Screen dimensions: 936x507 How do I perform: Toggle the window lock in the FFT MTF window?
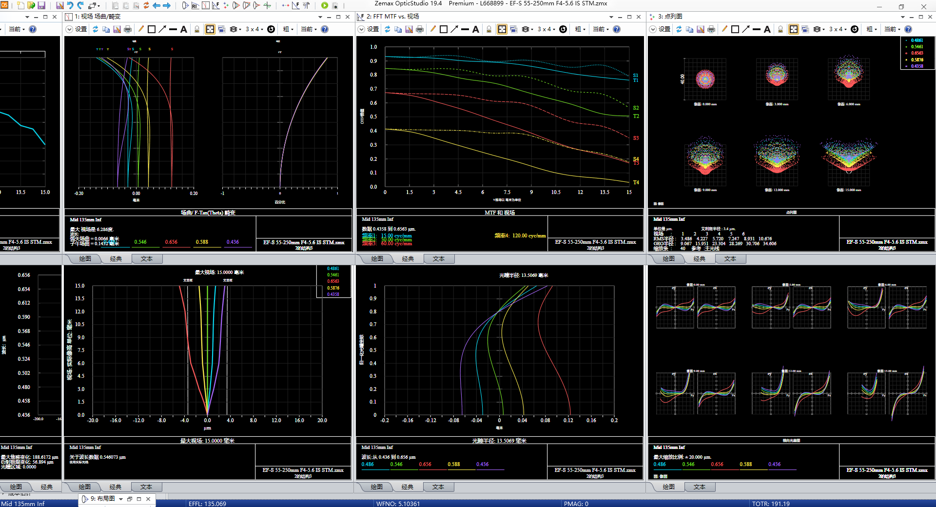(489, 29)
